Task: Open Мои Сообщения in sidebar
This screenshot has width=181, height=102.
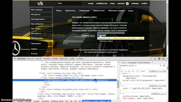Action: click(41, 24)
